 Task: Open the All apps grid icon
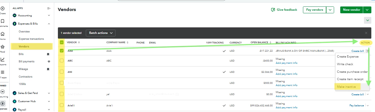pyautogui.click(x=2, y=72)
